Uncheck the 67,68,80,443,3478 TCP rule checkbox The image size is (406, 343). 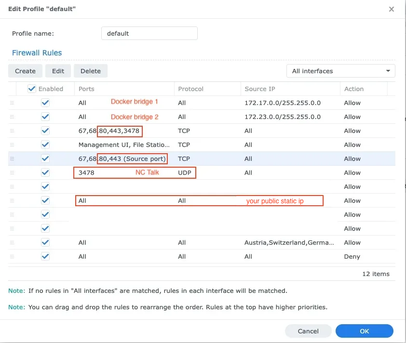point(45,131)
